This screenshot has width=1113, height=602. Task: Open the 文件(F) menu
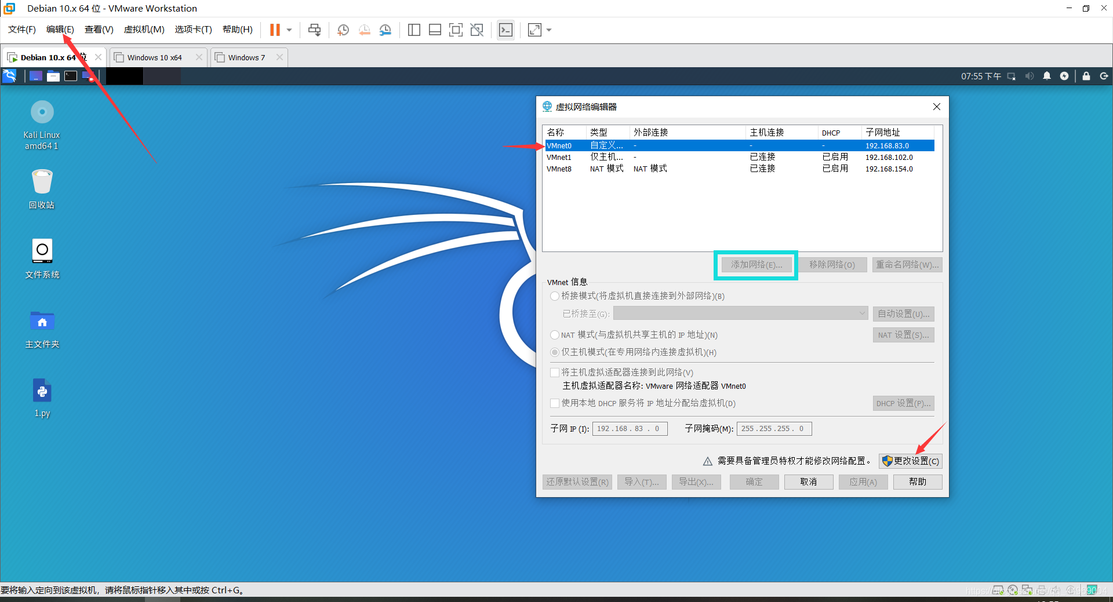pos(22,30)
